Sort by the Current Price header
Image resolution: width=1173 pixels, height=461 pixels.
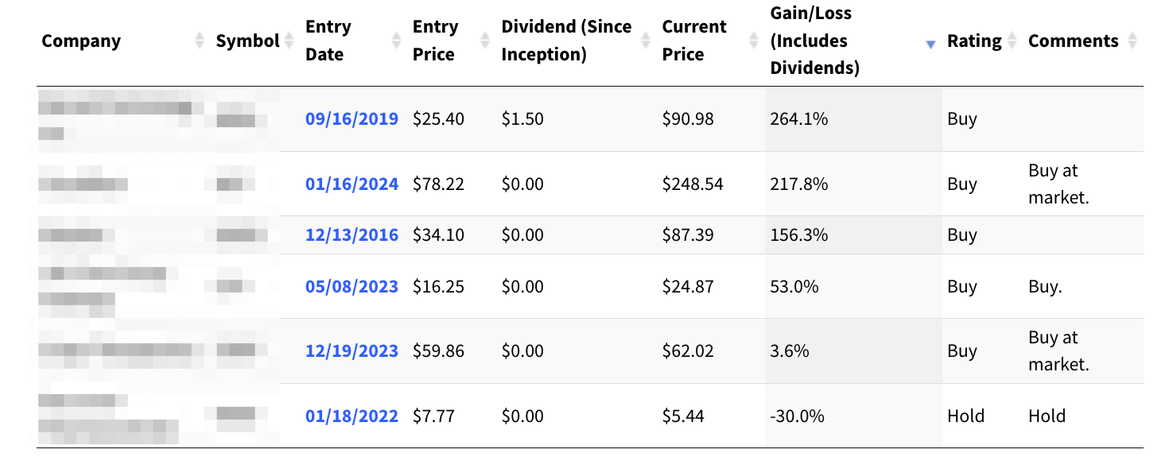pos(694,41)
